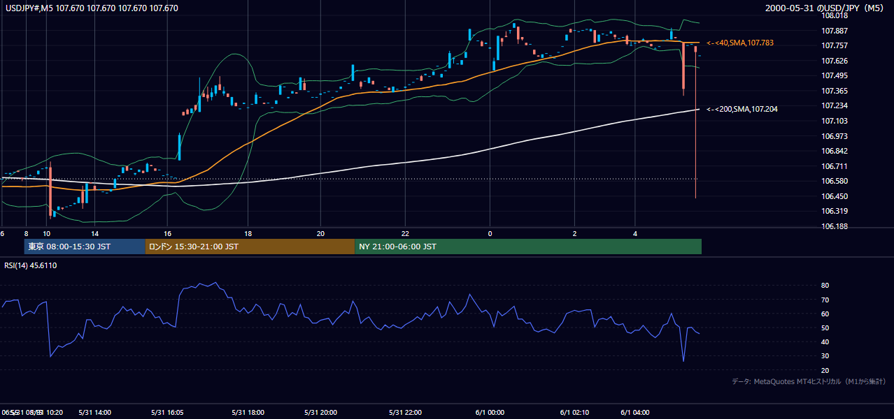Click hour label 18 on chart time axis
This screenshot has width=894, height=419.
248,233
